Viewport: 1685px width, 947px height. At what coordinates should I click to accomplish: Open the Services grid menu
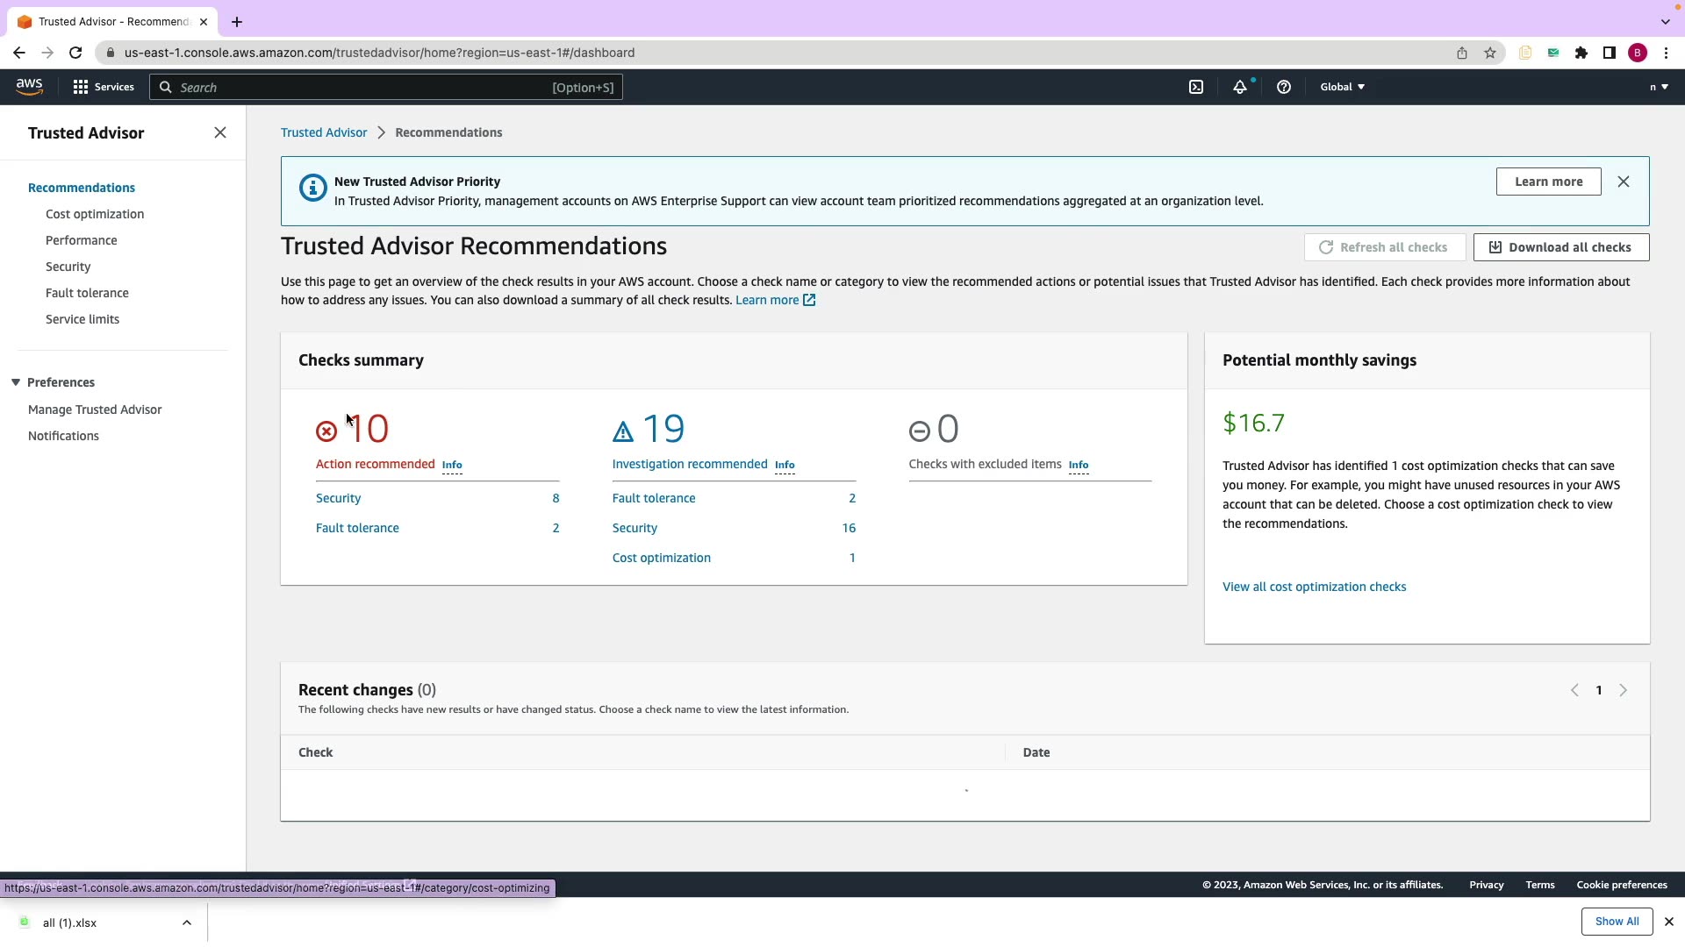104,87
